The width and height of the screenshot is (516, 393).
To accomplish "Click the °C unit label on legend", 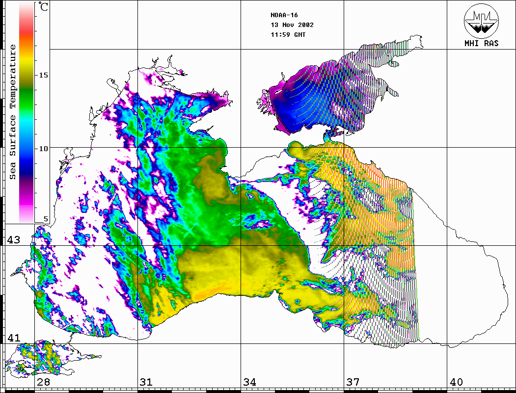I will (x=43, y=6).
